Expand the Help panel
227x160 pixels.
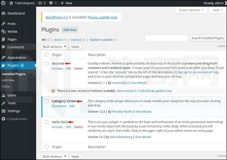[217, 10]
